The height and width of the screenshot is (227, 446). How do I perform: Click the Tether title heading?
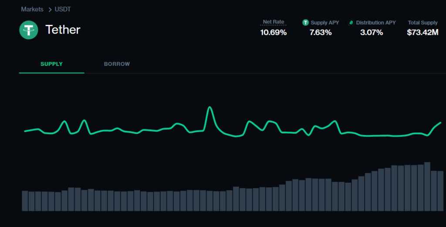click(x=63, y=30)
